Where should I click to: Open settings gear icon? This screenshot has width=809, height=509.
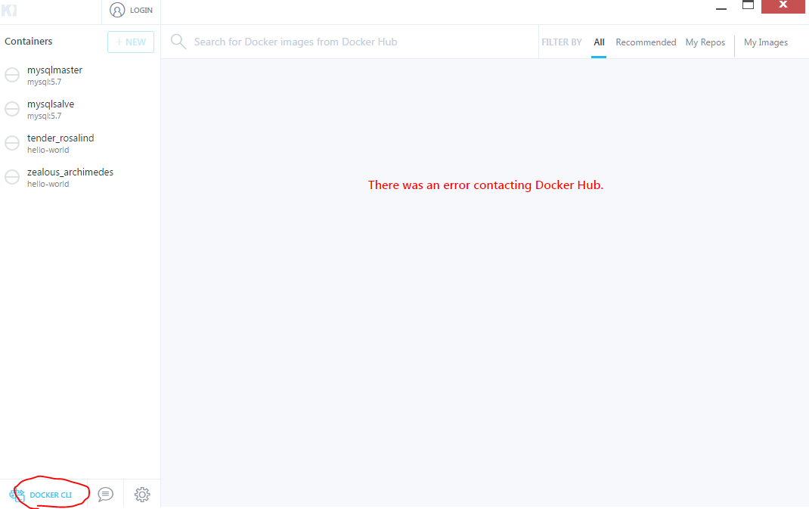(x=142, y=494)
